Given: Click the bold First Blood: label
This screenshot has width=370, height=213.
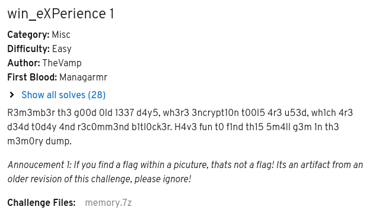Looking at the screenshot, I should 32,77.
